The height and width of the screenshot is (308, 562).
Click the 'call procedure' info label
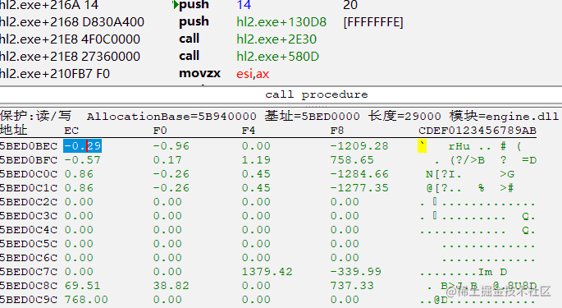(x=317, y=94)
